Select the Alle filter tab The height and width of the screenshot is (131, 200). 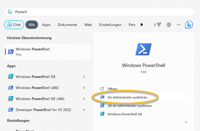point(32,25)
